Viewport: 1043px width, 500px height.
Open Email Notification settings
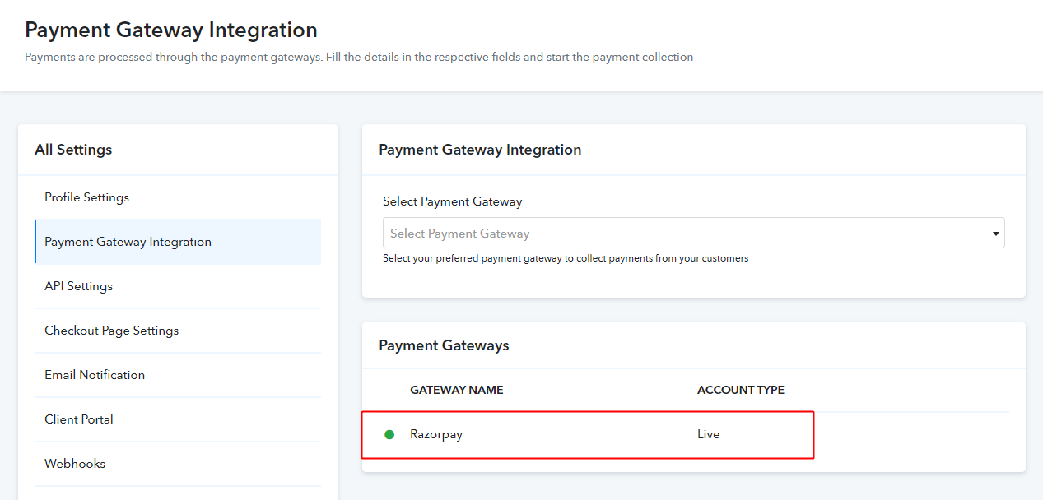click(x=94, y=374)
